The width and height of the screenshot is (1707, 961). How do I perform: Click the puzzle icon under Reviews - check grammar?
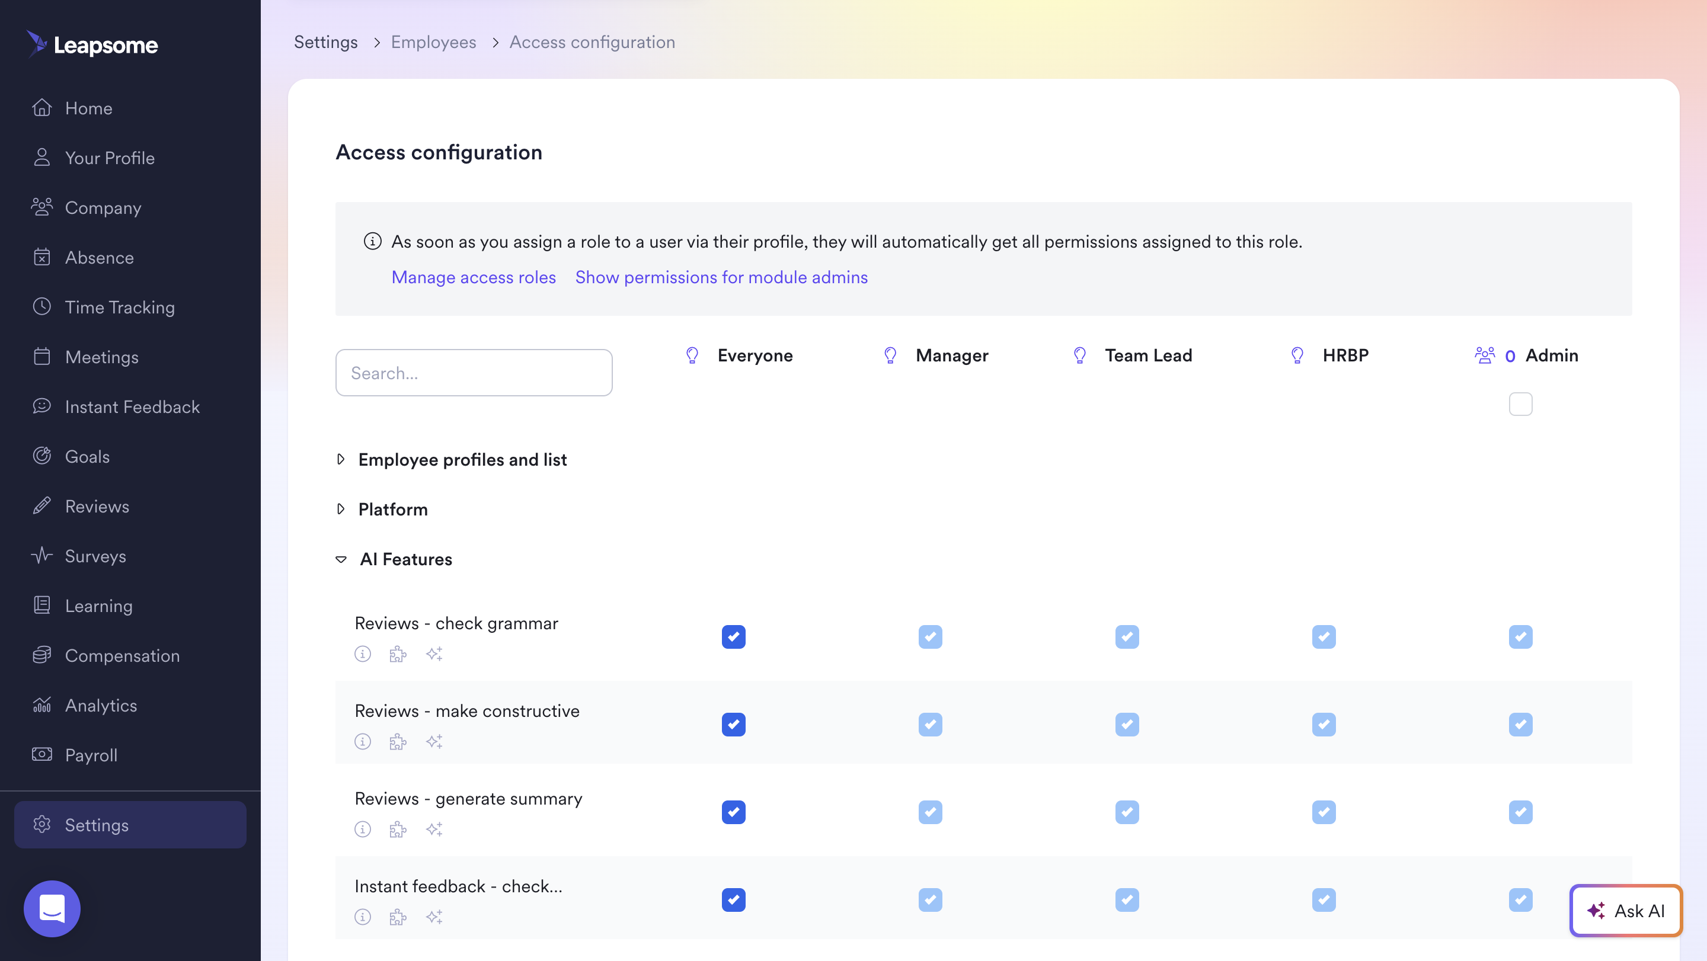[x=398, y=654]
